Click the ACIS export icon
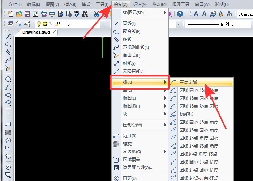 click(35, 14)
